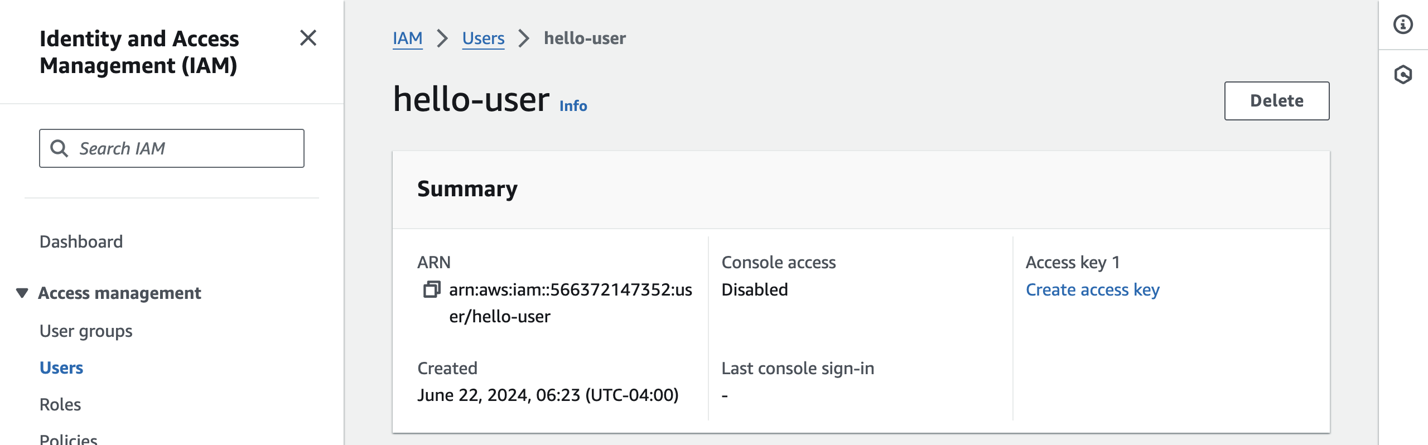Close the IAM navigation sidebar
The image size is (1428, 445).
point(308,38)
